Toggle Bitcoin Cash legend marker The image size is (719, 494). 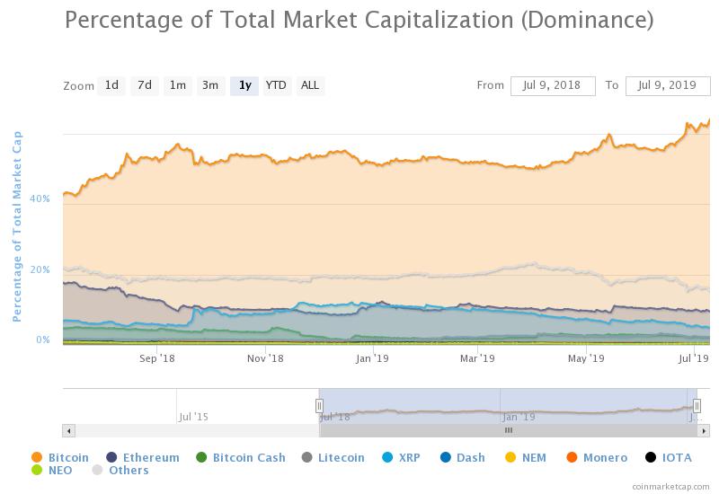pos(201,457)
